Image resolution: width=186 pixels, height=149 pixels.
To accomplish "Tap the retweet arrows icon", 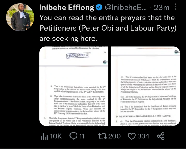I will tap(103, 136).
